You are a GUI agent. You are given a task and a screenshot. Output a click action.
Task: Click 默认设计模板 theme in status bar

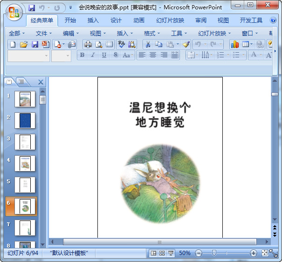click(69, 253)
